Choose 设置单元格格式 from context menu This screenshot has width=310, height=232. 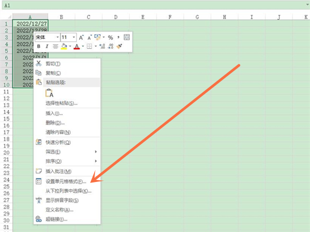pos(66,181)
